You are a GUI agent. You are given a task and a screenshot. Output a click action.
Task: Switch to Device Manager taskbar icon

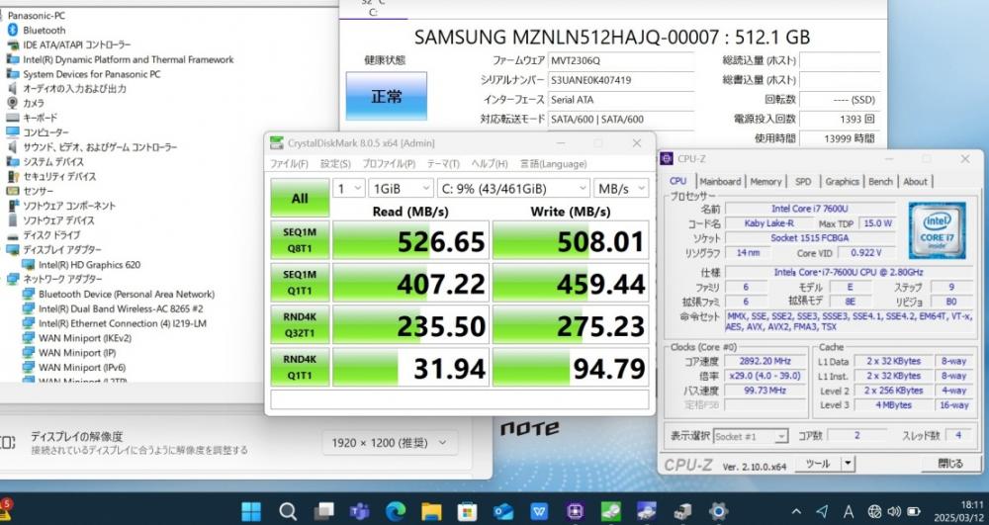(x=682, y=511)
